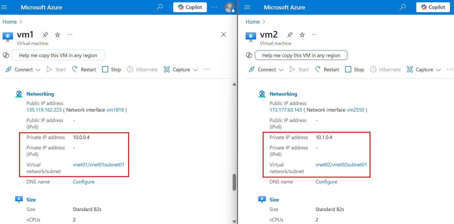Click Start for vm2
The image size is (454, 224).
[299, 70]
